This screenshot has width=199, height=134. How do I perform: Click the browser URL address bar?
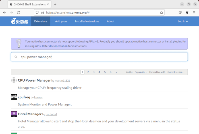[99, 12]
